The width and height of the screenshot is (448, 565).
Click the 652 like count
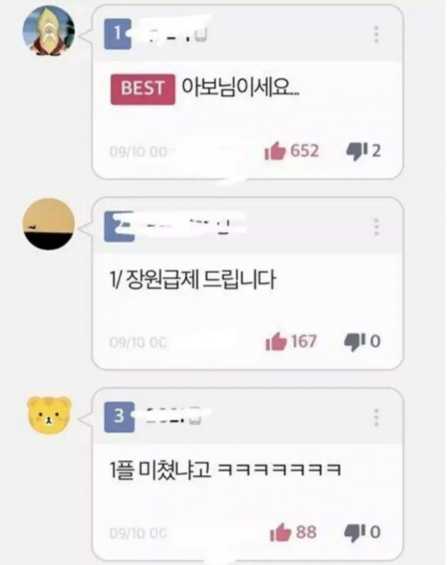click(x=305, y=151)
